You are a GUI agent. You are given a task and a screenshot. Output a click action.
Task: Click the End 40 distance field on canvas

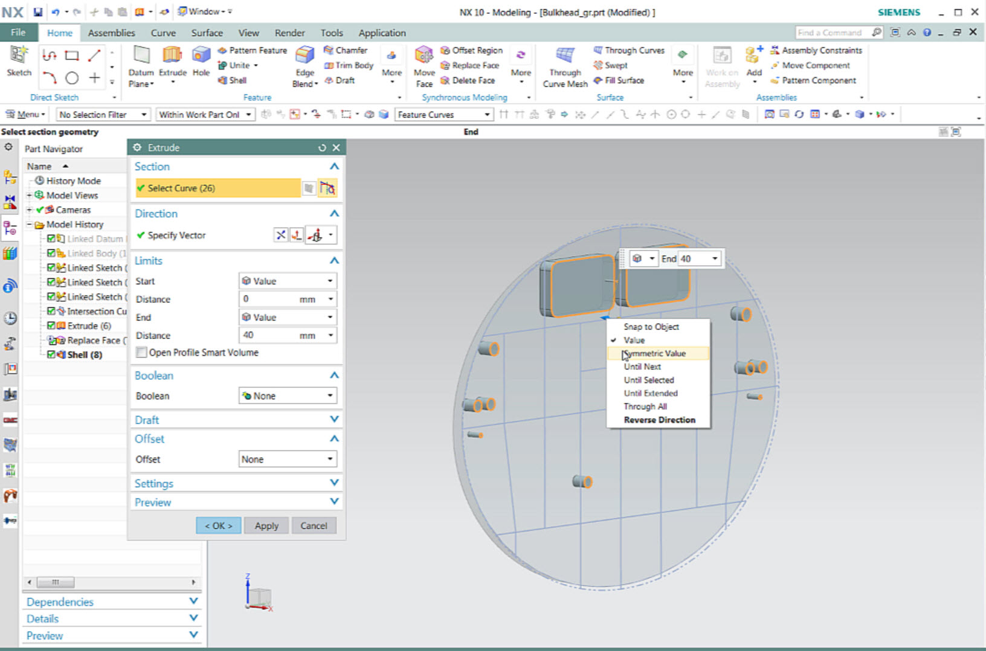tap(694, 258)
